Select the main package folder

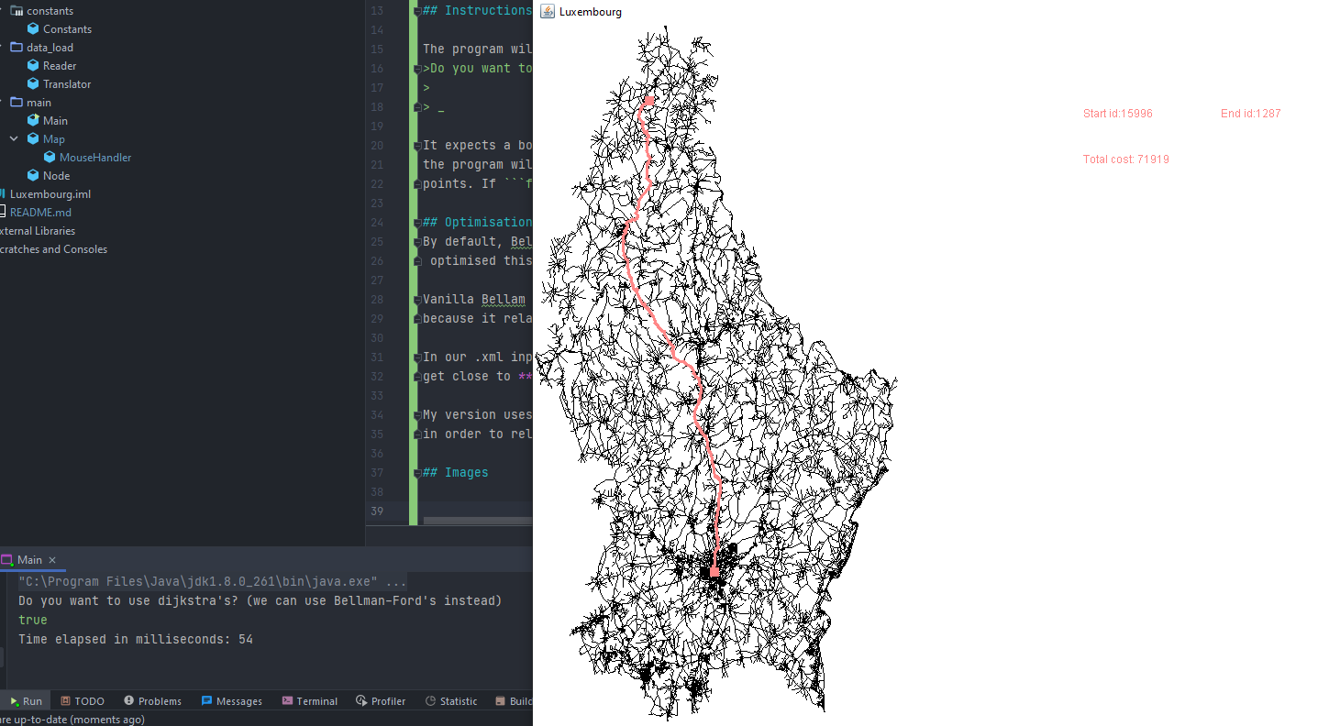(39, 103)
